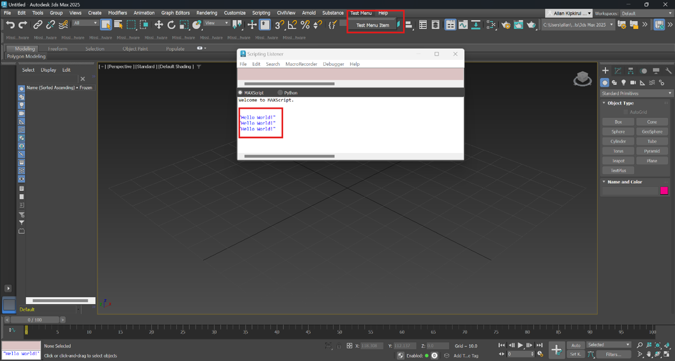Choose the Select and Rotate tool
This screenshot has width=675, height=361.
(x=171, y=24)
